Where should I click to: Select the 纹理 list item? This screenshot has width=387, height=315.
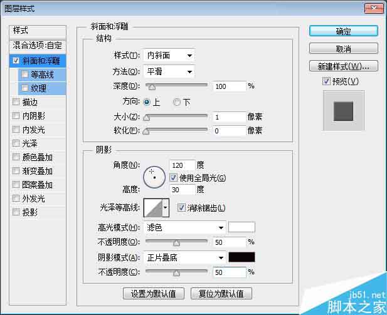coord(42,88)
